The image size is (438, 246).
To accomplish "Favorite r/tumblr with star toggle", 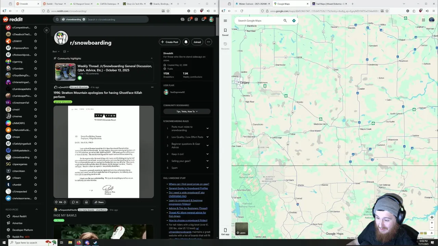I will (x=36, y=184).
